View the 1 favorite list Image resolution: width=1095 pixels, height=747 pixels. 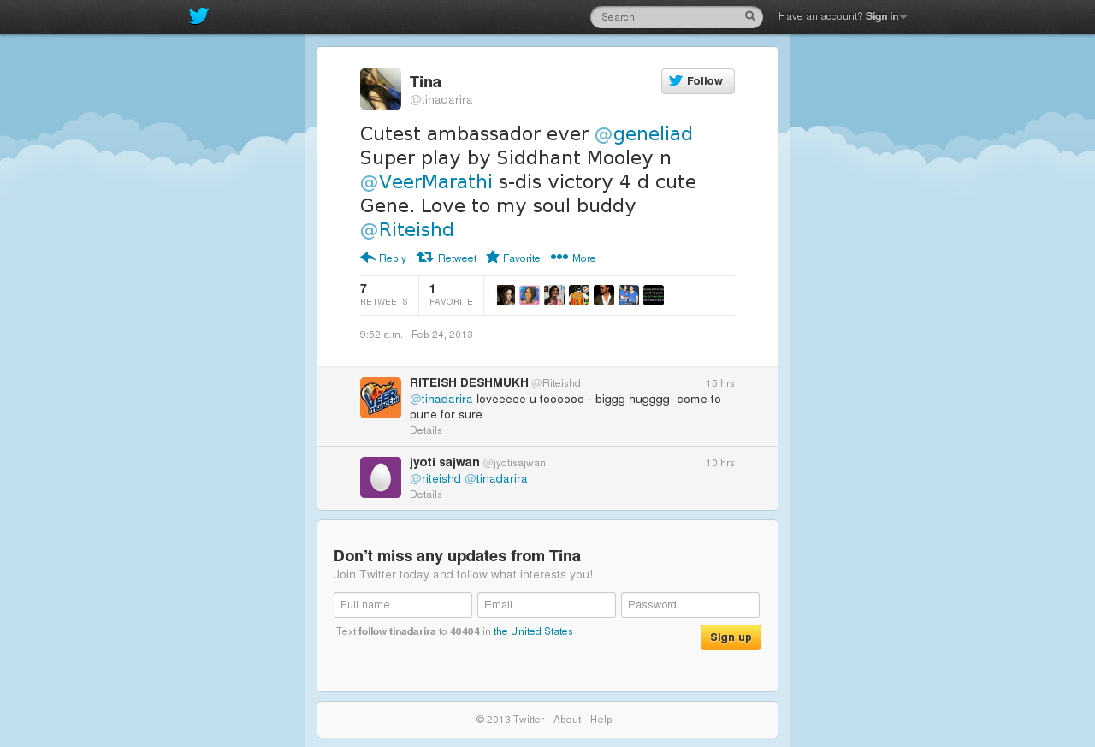[x=451, y=294]
